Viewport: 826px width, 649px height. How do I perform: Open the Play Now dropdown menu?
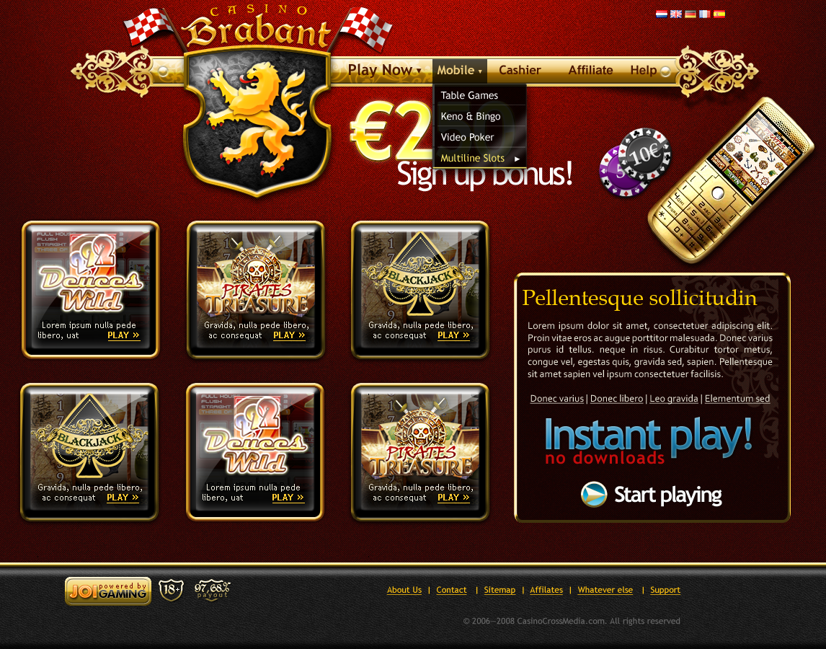coord(384,70)
